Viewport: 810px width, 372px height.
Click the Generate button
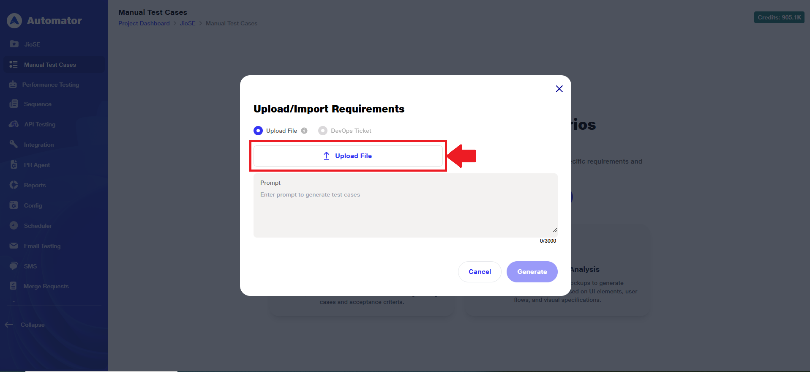(x=532, y=272)
